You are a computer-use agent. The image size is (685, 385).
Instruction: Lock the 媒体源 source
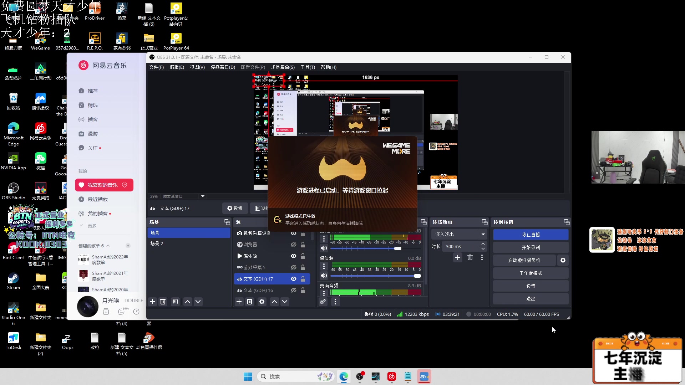coord(303,256)
